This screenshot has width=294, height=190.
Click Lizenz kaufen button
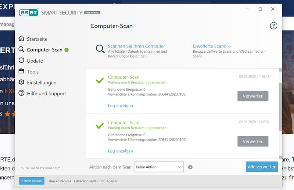pyautogui.click(x=32, y=181)
